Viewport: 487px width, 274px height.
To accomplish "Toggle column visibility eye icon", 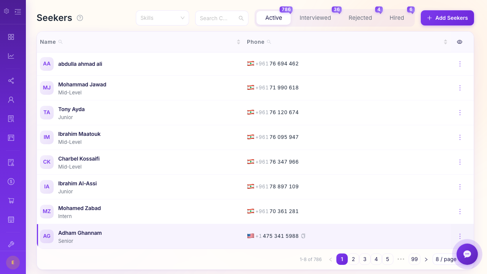I will [460, 42].
